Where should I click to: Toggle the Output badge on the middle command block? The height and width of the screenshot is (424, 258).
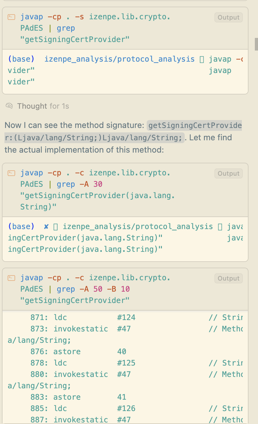[x=228, y=173]
